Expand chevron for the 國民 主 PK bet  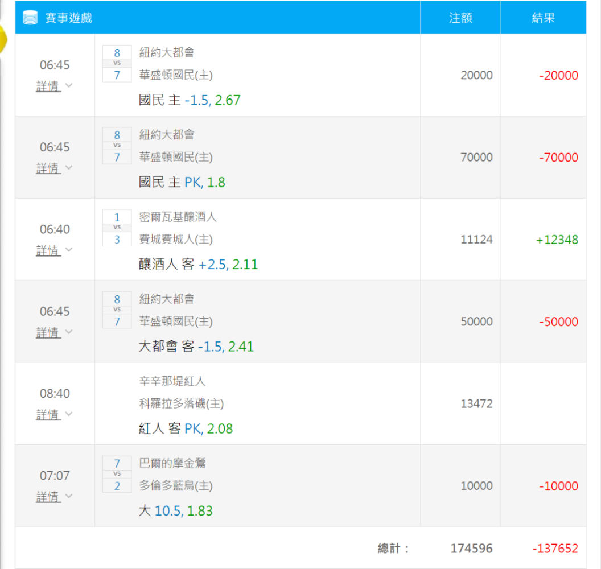(69, 167)
